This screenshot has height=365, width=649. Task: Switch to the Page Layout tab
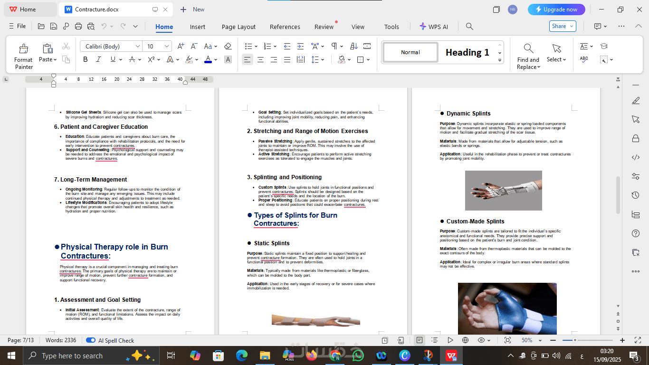click(x=239, y=27)
